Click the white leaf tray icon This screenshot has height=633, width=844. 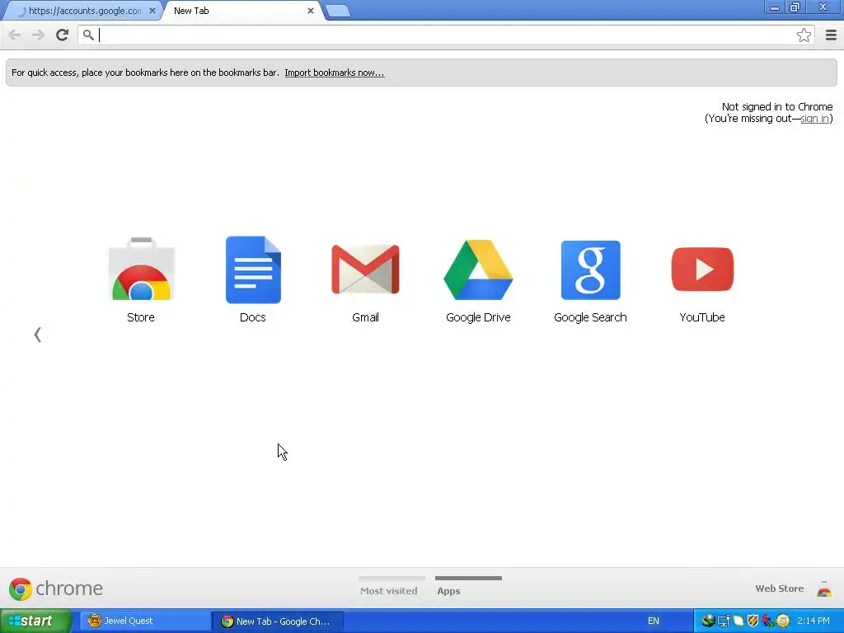[738, 621]
